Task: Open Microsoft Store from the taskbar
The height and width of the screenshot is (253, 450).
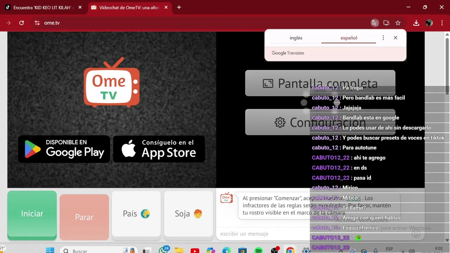Action: [242, 251]
